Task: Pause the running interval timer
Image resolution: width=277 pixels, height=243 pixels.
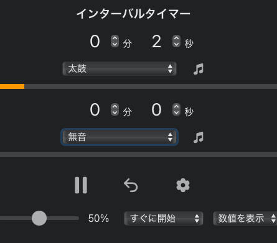Action: click(81, 185)
